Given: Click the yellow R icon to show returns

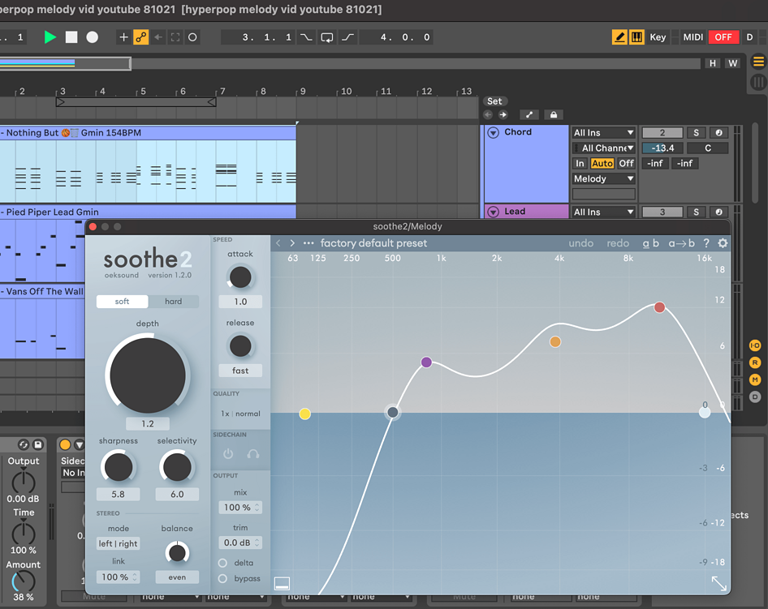Looking at the screenshot, I should (x=754, y=362).
